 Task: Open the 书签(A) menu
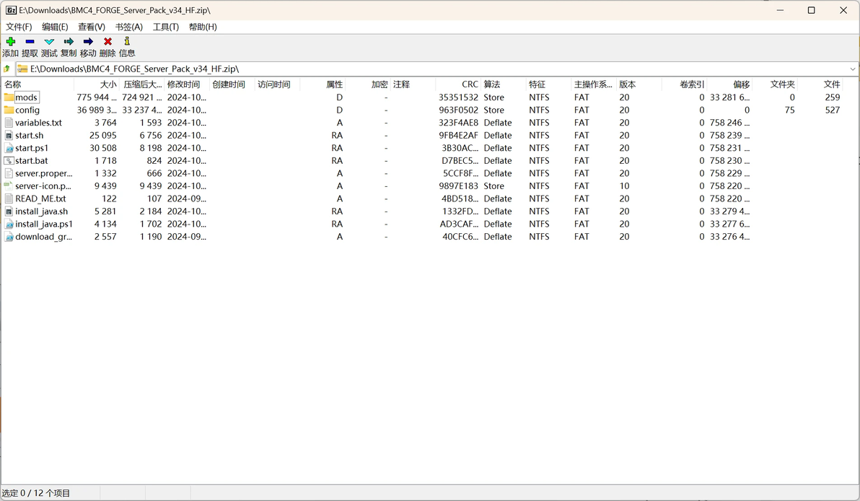[x=129, y=27]
